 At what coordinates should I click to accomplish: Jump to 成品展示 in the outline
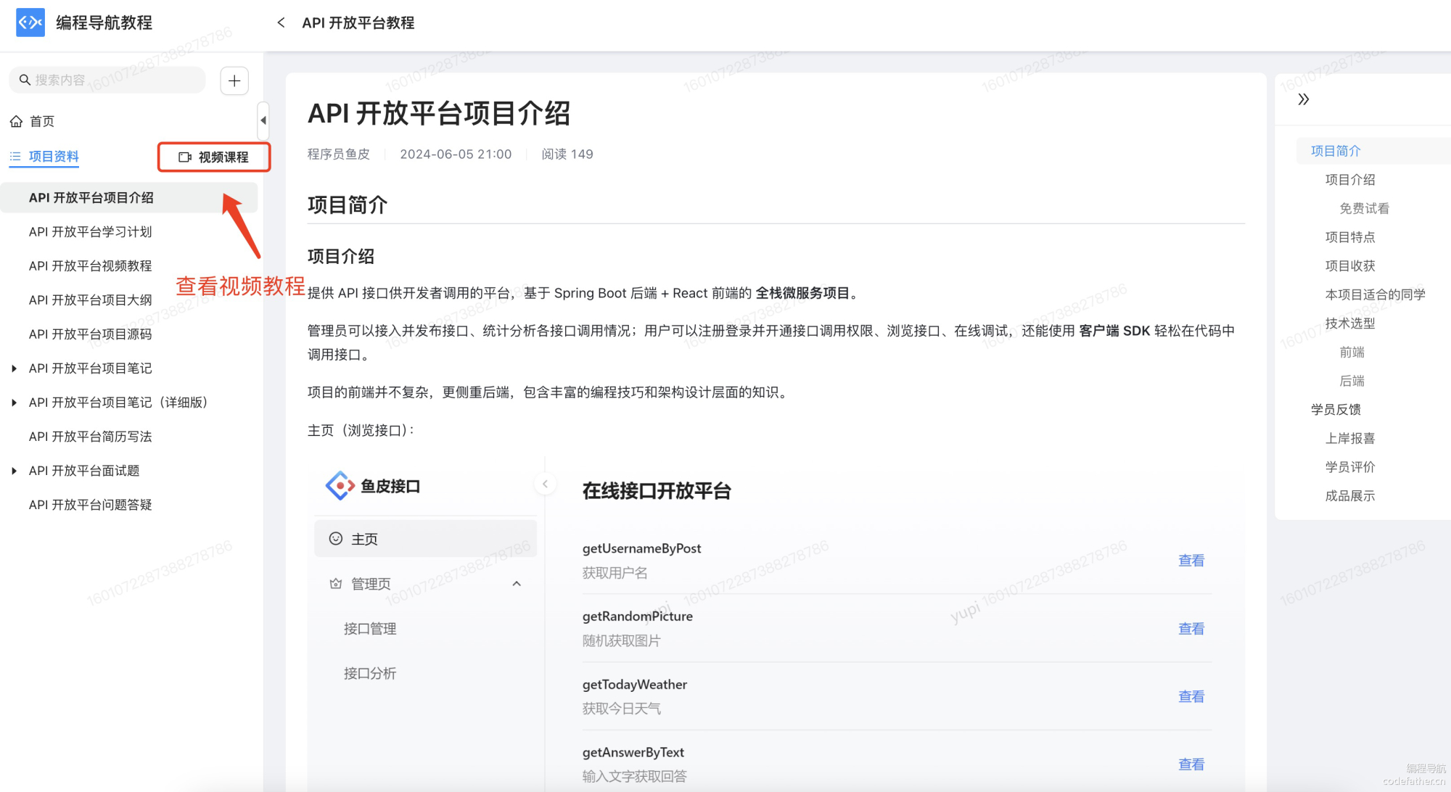coord(1350,496)
